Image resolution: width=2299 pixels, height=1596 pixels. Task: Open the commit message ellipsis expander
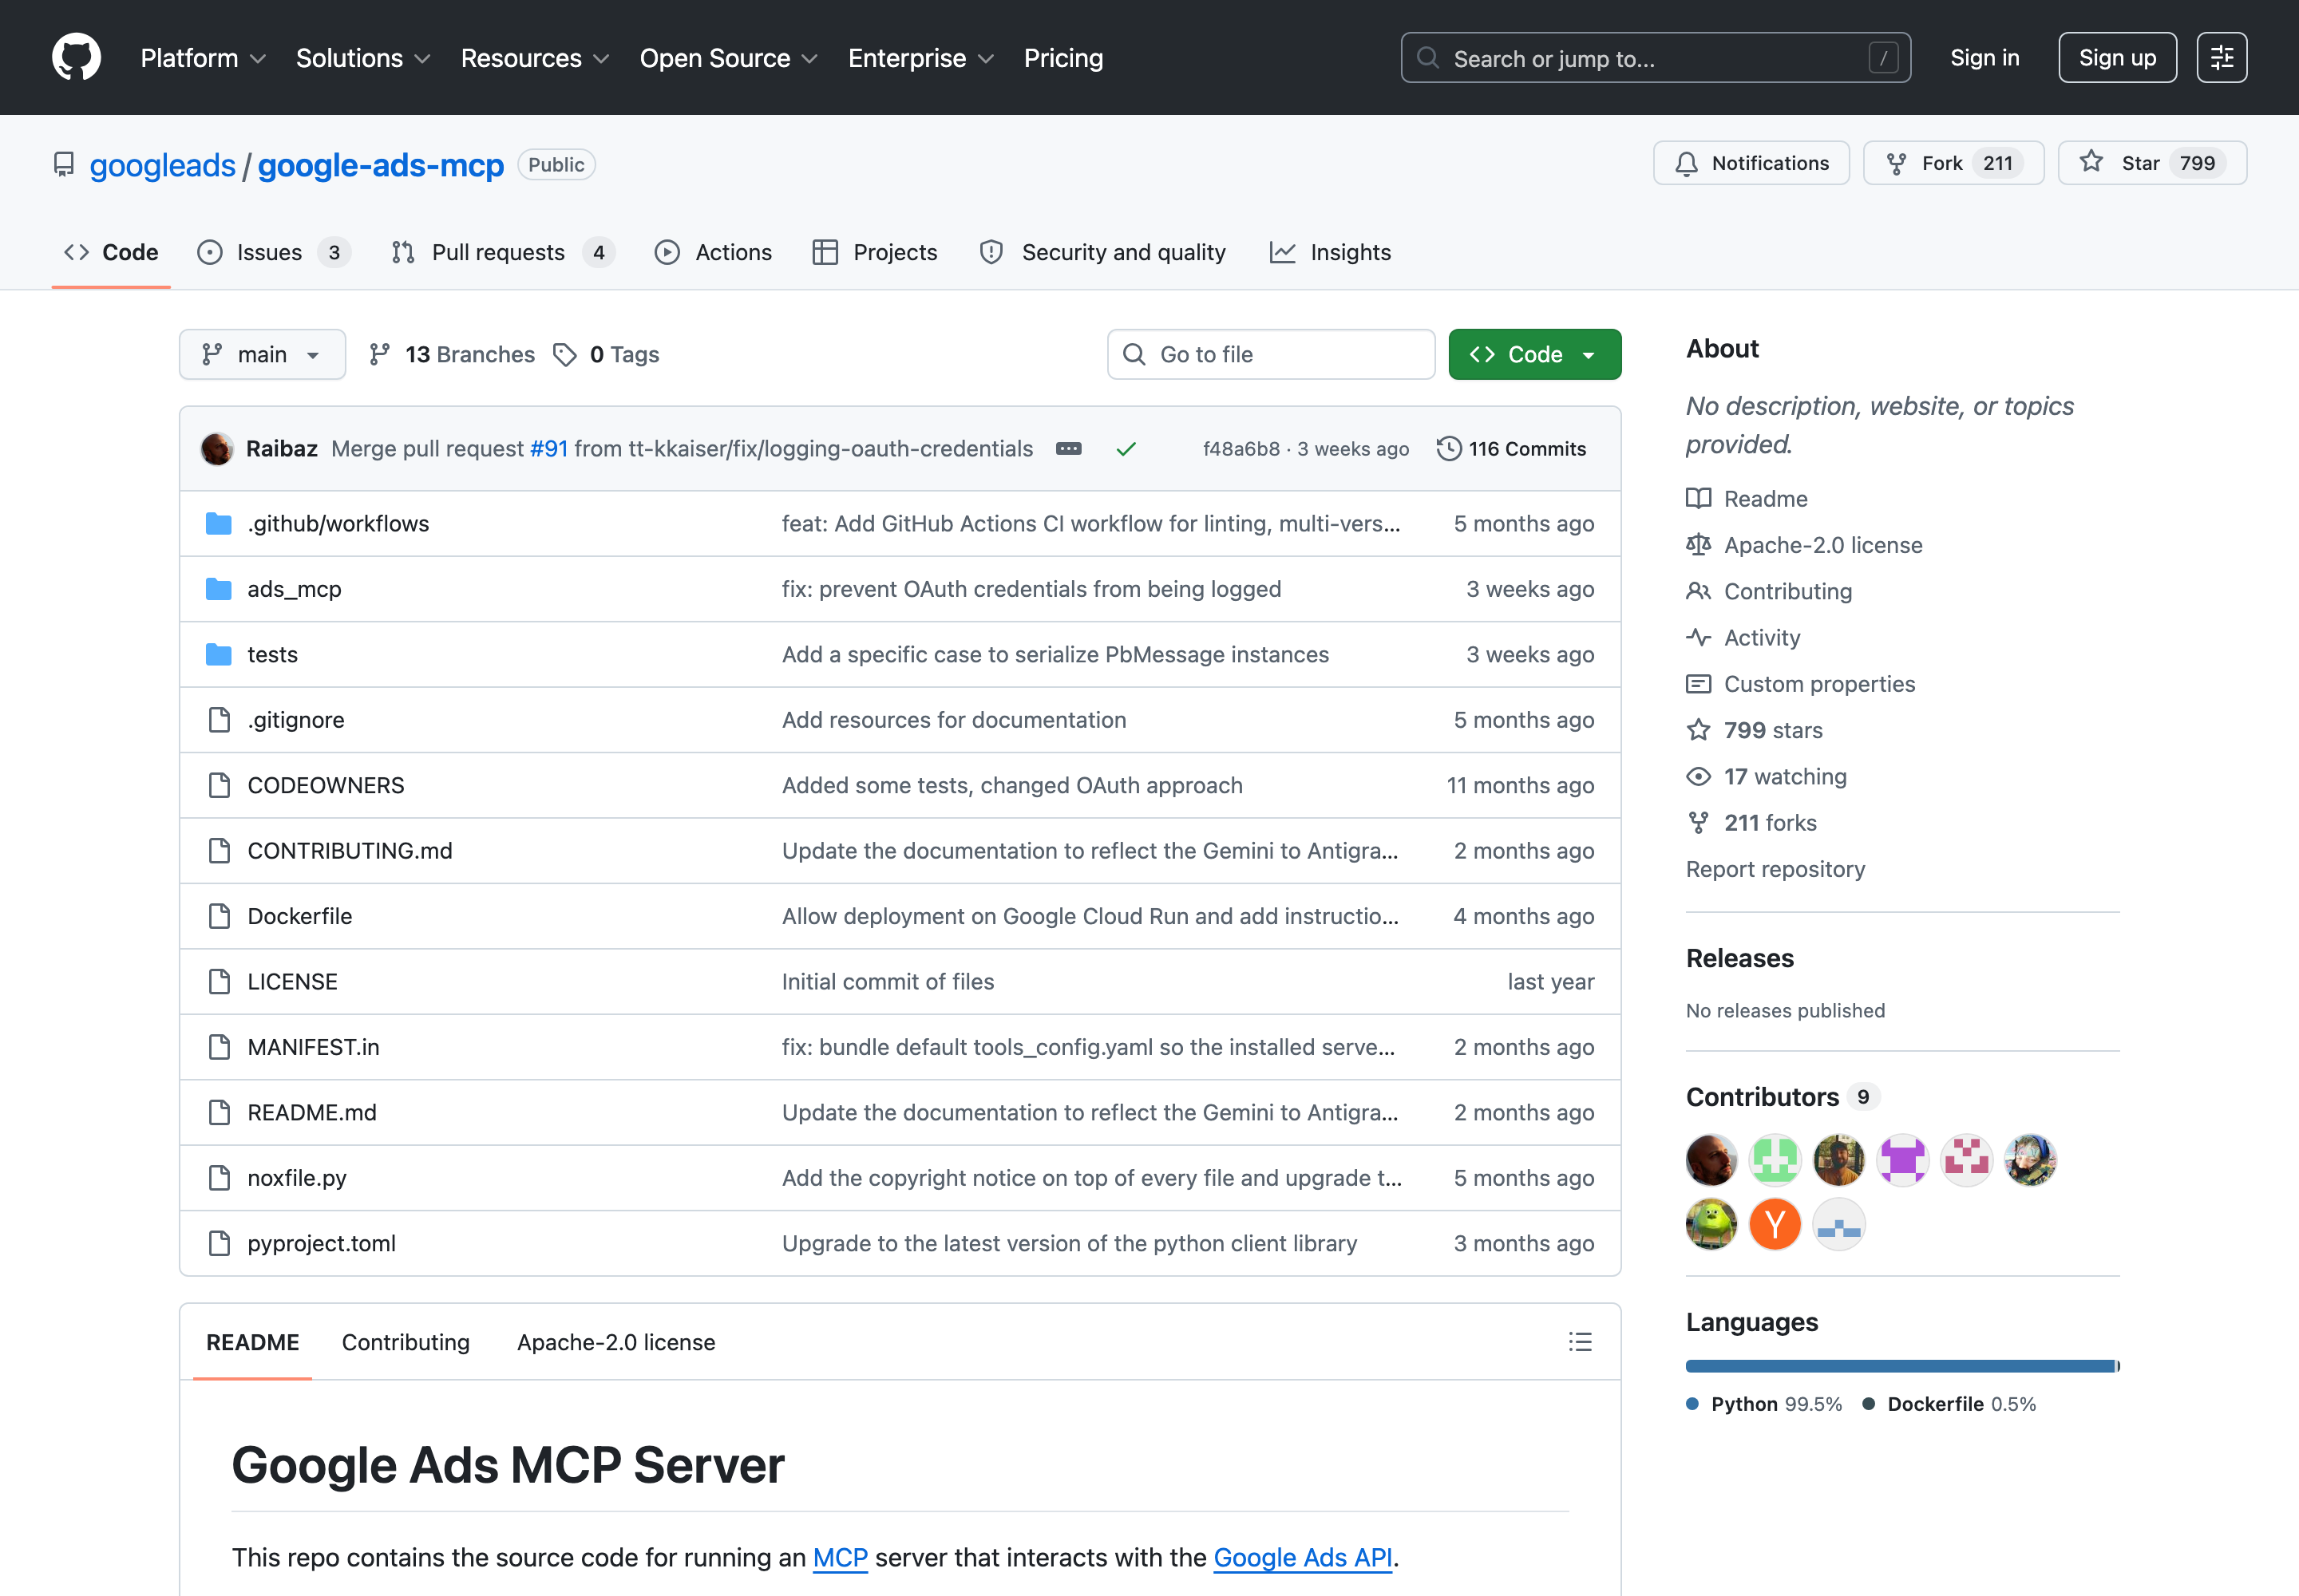click(x=1068, y=449)
